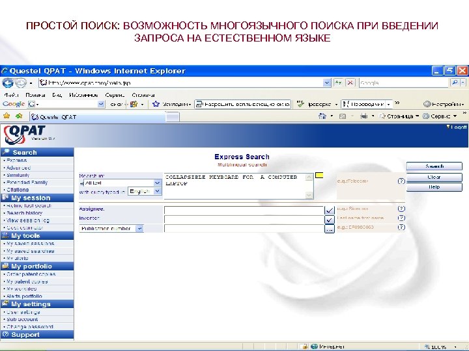469x351 pixels.
Task: Click the Add to Favorites star-plus icon
Action: click(x=19, y=116)
